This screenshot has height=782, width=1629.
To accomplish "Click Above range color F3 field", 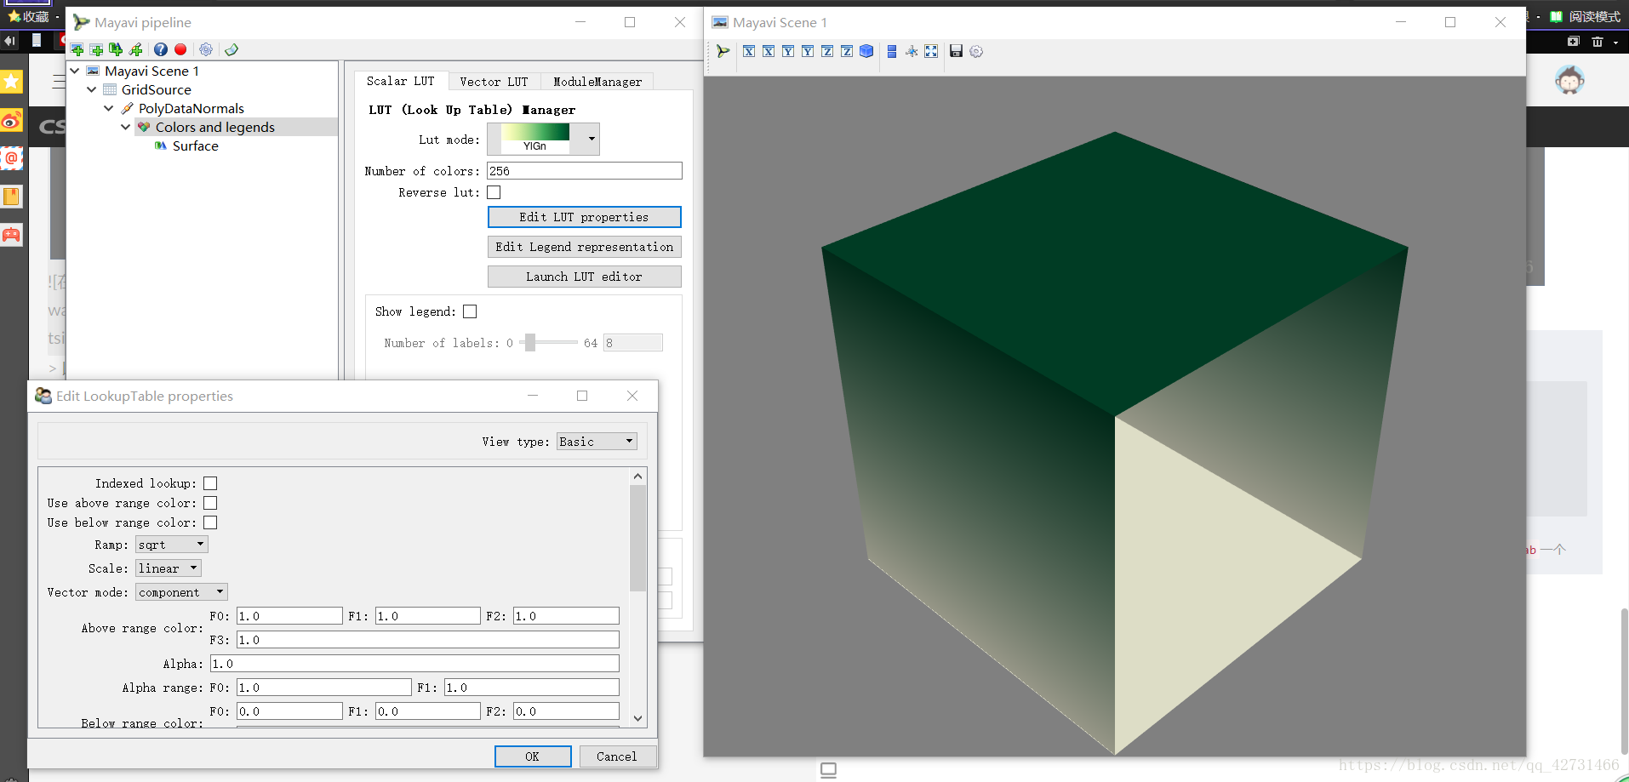I will point(427,640).
